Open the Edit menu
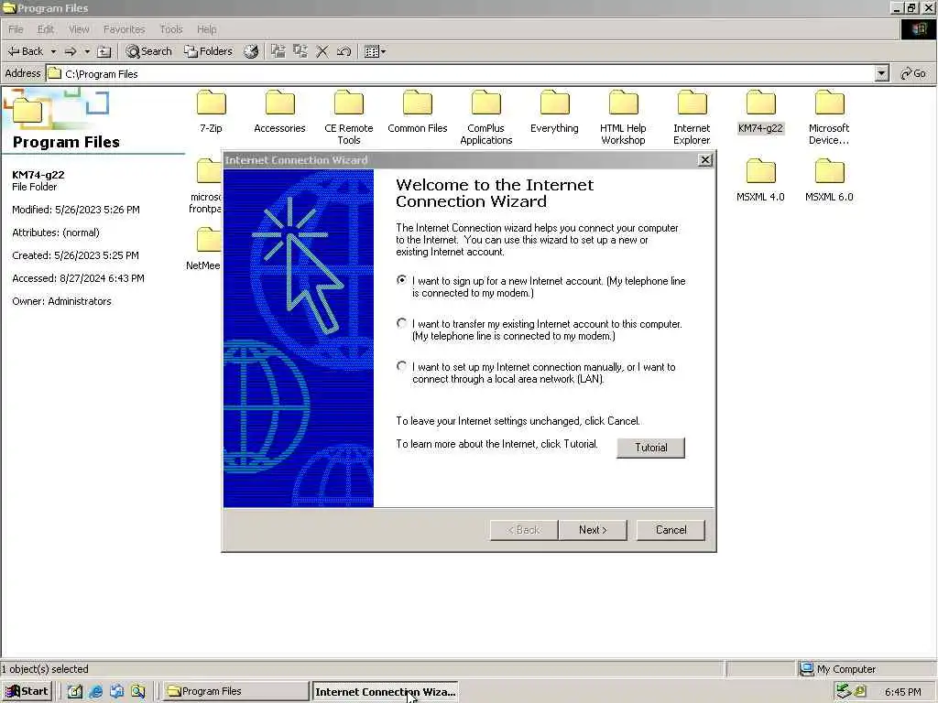 tap(46, 29)
